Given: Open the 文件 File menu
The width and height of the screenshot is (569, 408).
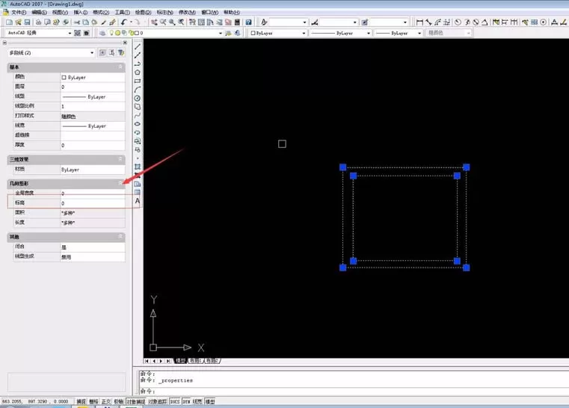Looking at the screenshot, I should 18,13.
